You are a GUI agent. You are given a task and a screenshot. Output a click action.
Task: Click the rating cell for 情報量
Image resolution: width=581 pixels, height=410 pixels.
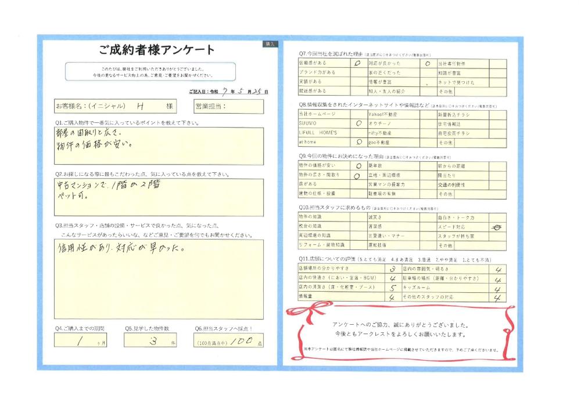tap(393, 296)
